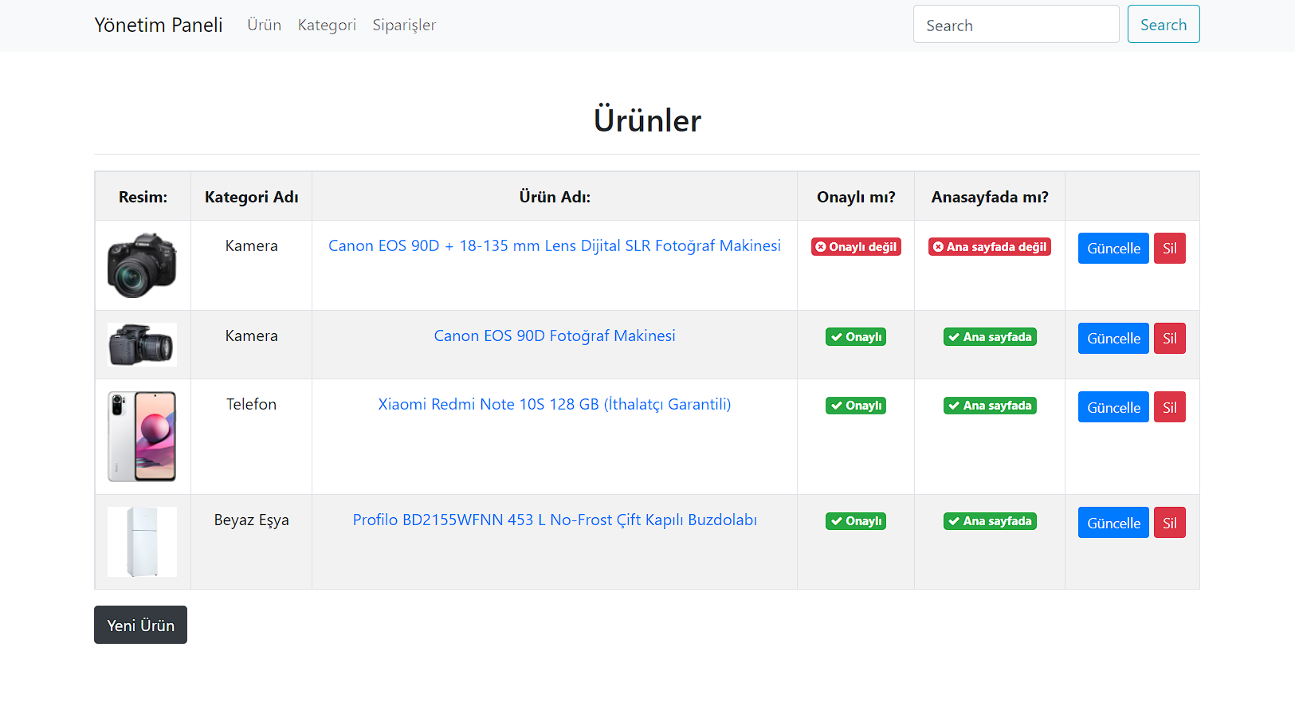Open the Yönetim Paneli brand link
Viewport: 1295px width, 710px height.
pos(159,25)
